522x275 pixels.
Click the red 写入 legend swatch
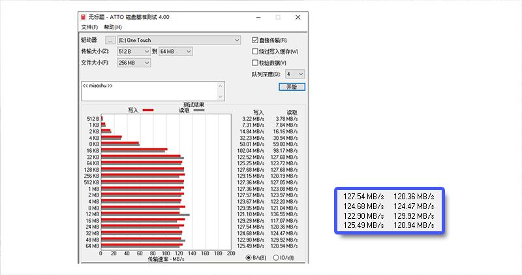point(148,110)
